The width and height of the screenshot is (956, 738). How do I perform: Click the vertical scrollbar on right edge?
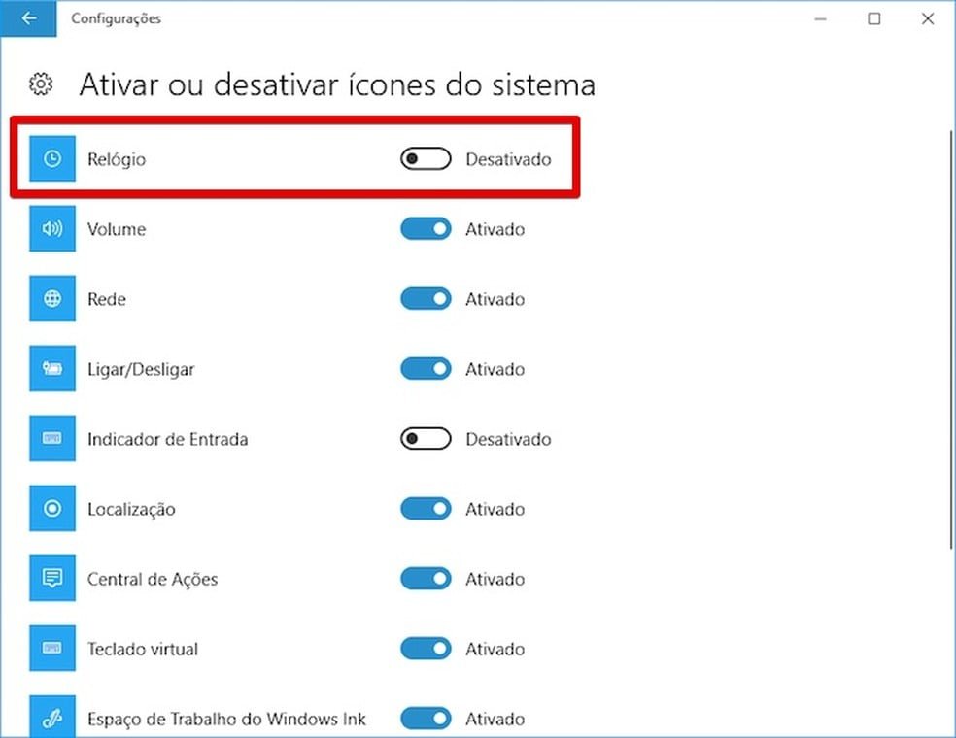pyautogui.click(x=951, y=339)
